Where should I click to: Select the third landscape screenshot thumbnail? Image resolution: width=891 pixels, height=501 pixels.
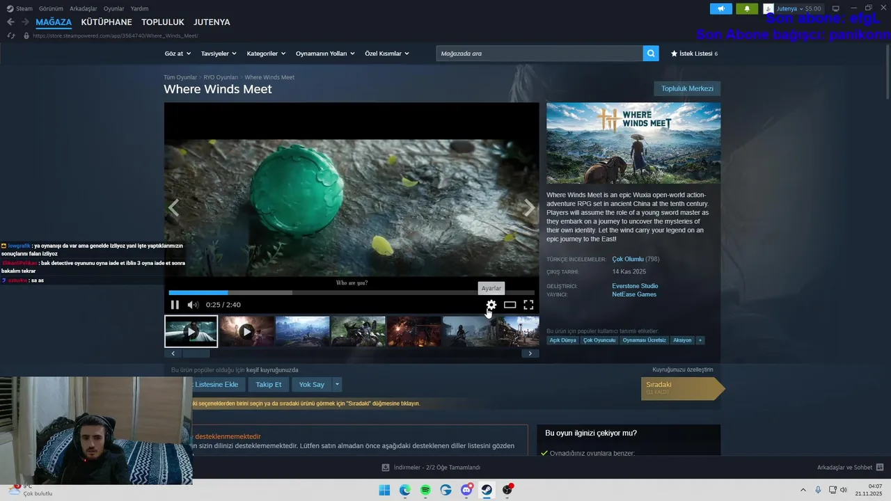(303, 331)
